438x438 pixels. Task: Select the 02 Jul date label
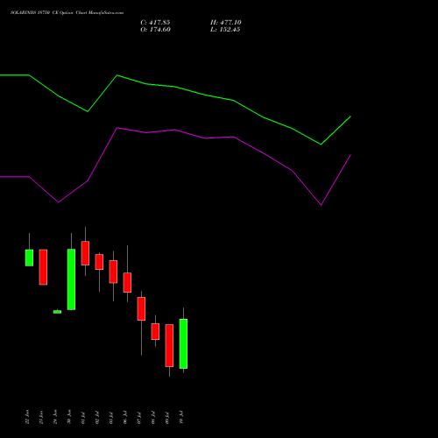pyautogui.click(x=97, y=418)
